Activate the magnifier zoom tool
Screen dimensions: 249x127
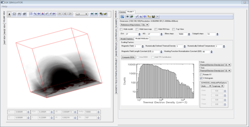[x=35, y=14]
